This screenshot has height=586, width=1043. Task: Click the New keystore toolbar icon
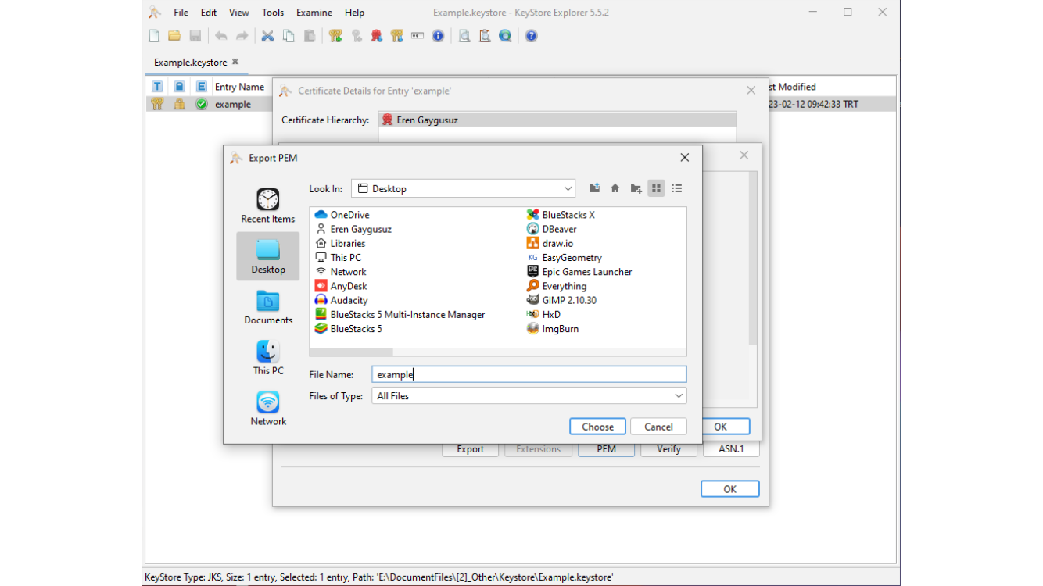pos(154,36)
